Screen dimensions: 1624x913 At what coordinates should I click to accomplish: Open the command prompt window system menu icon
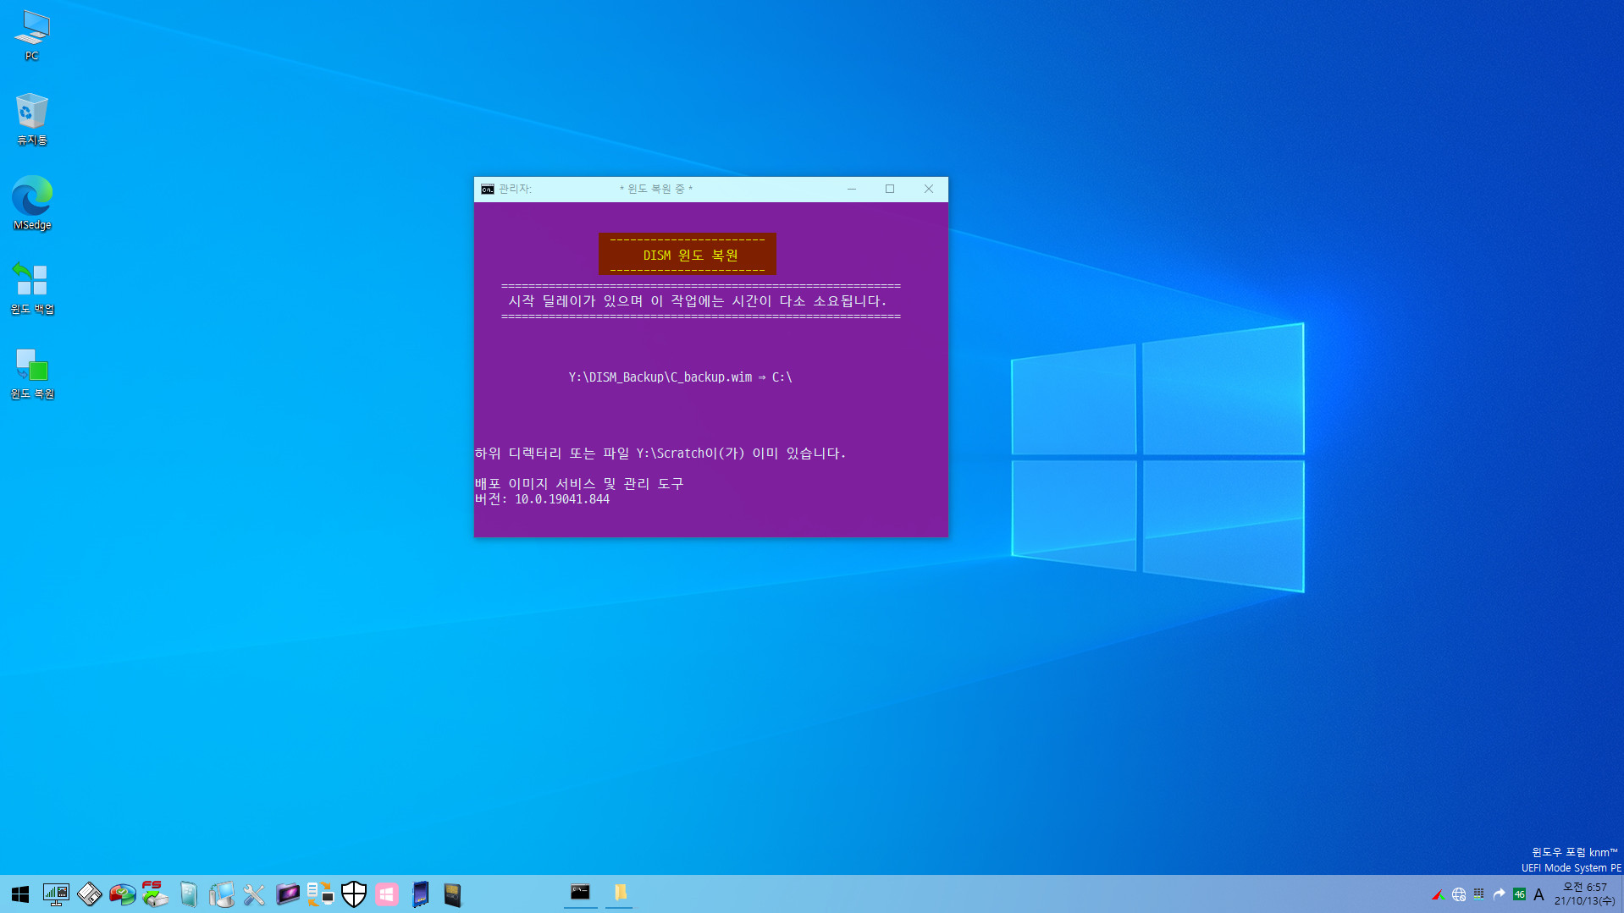click(488, 189)
